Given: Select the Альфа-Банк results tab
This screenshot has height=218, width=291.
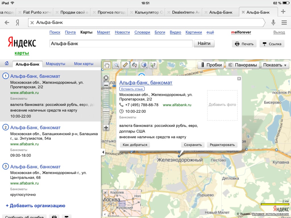Looking at the screenshot, I should pos(28,64).
